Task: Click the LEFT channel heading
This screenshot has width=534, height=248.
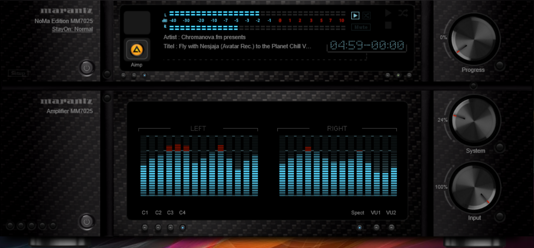Action: coord(198,129)
